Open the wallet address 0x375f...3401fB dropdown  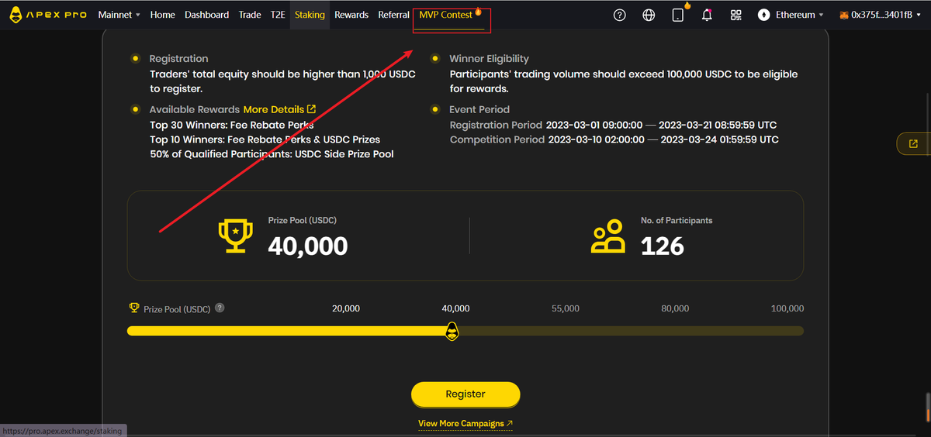coord(884,15)
